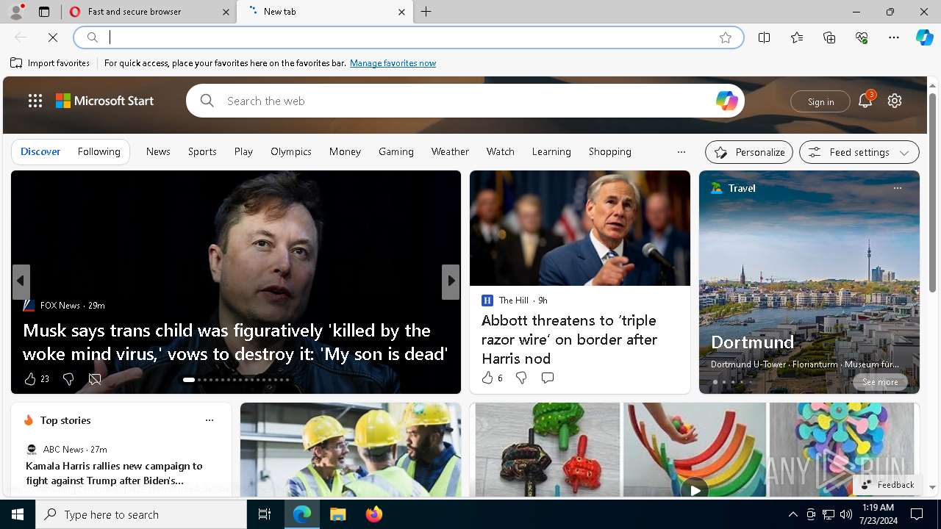Open the Edge profile icon
The width and height of the screenshot is (941, 529).
click(x=15, y=12)
